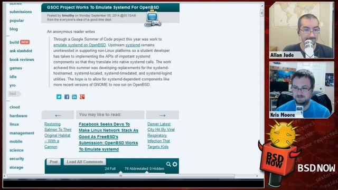Open 'emulate systemd on OpenBSD' link
The height and width of the screenshot is (190, 338).
coord(80,45)
